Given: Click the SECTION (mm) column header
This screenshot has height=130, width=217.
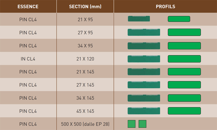Looking at the screenshot, I should (85, 6).
